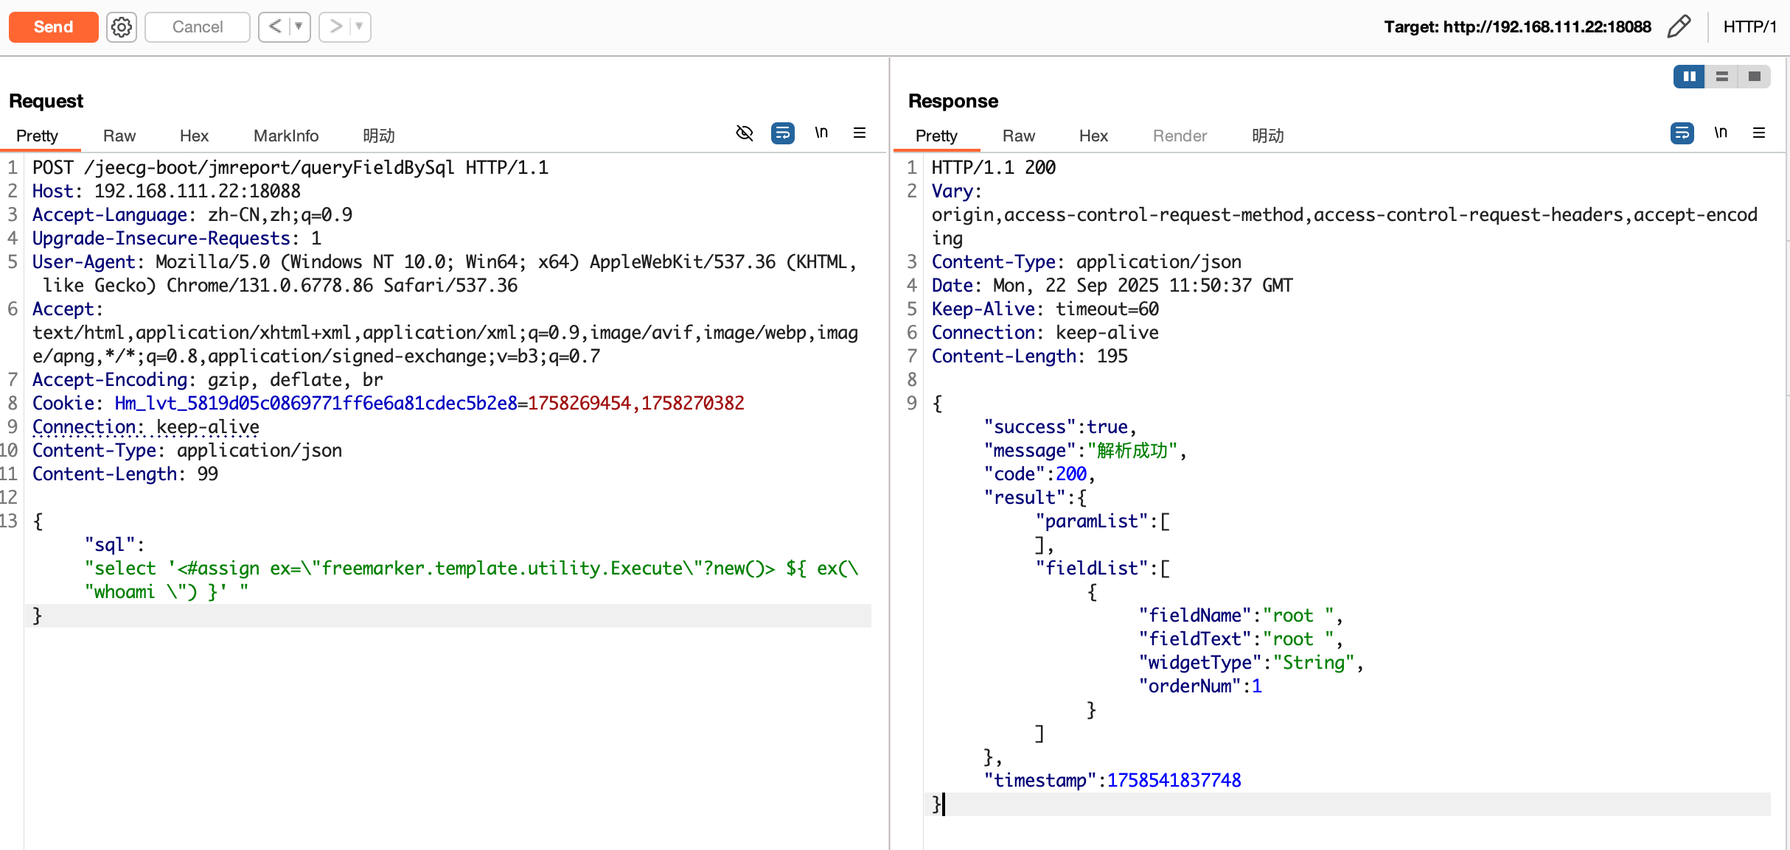Switch to side-by-side layout view
The width and height of the screenshot is (1790, 850).
[1689, 77]
